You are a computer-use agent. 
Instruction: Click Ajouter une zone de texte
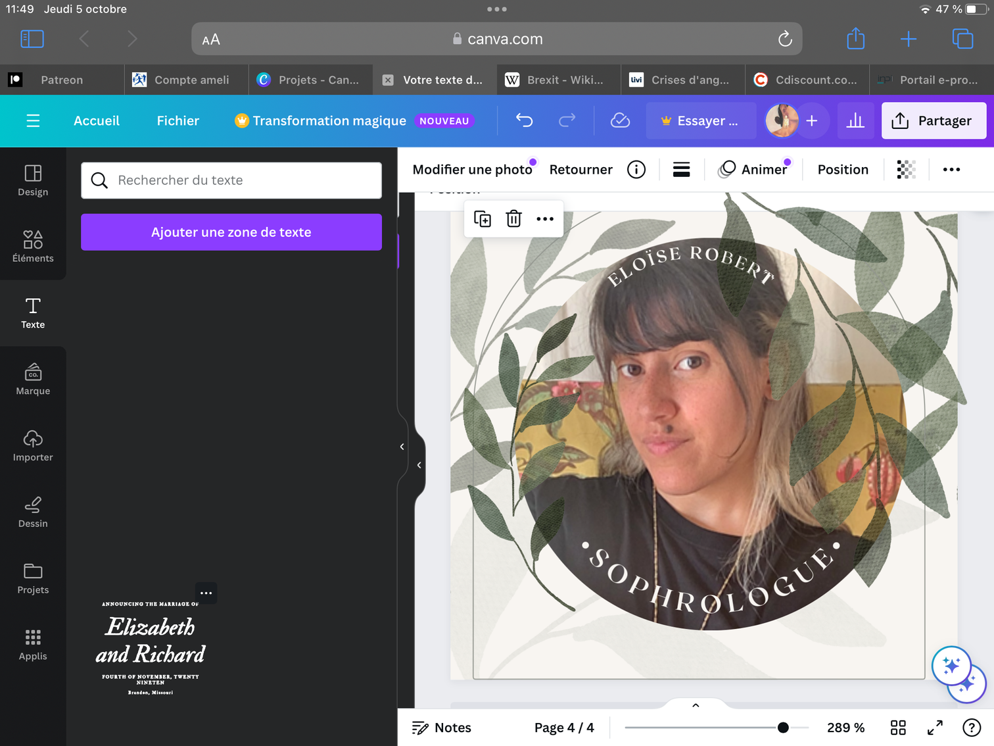pos(231,232)
